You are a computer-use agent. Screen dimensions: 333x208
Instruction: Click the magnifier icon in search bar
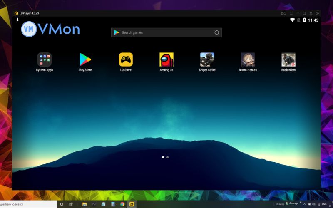click(216, 32)
